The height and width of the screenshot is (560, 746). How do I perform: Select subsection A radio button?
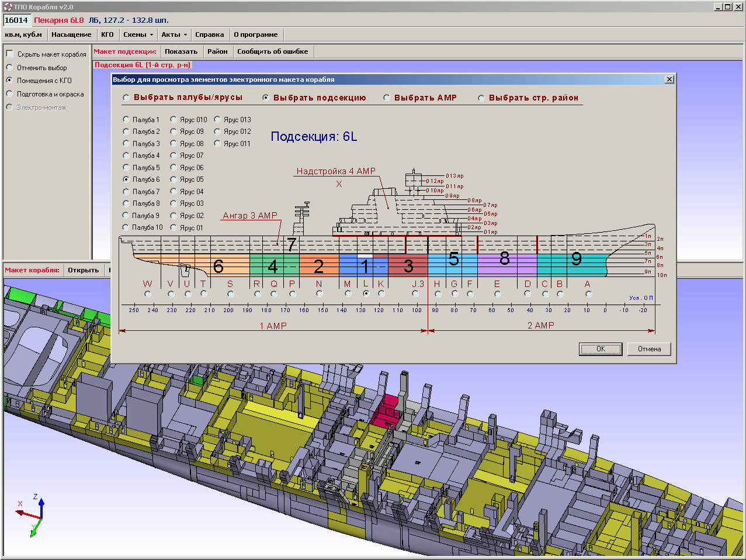coord(589,294)
